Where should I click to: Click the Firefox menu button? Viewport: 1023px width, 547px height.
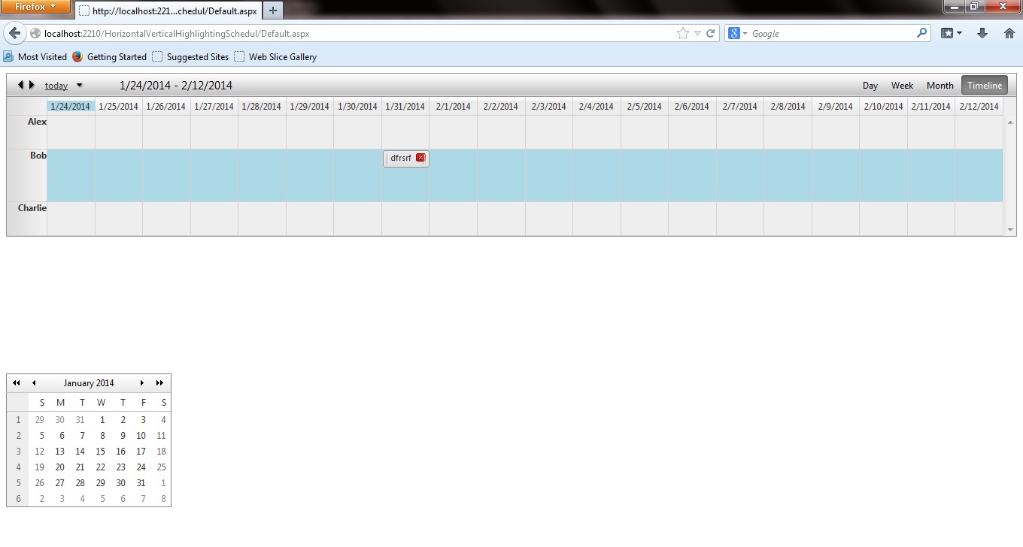click(x=35, y=7)
